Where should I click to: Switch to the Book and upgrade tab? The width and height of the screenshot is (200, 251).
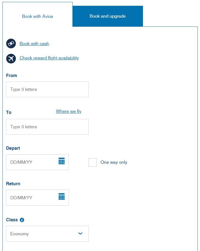pyautogui.click(x=108, y=16)
